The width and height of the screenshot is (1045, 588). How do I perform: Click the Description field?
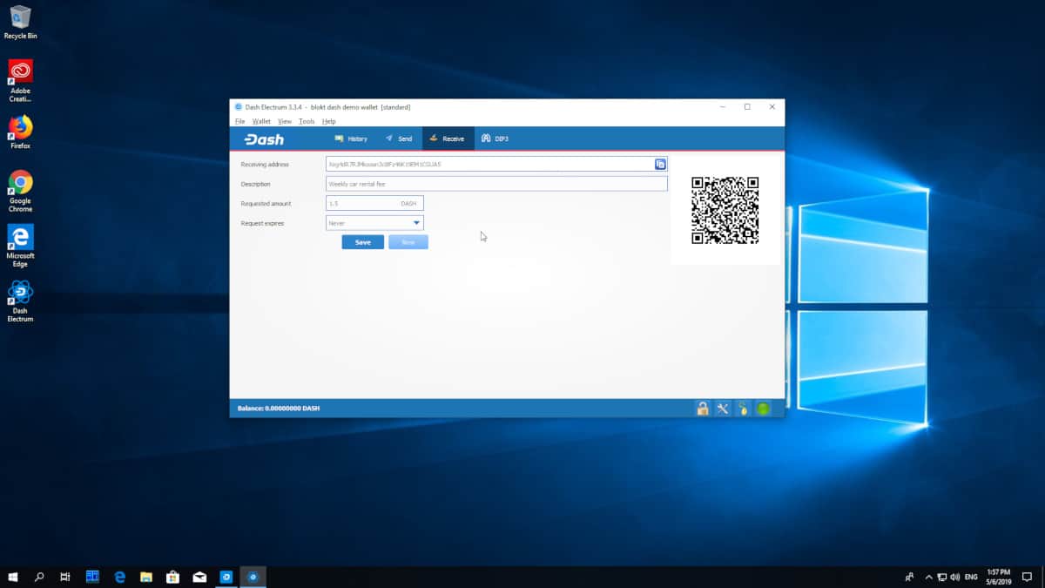coord(496,184)
